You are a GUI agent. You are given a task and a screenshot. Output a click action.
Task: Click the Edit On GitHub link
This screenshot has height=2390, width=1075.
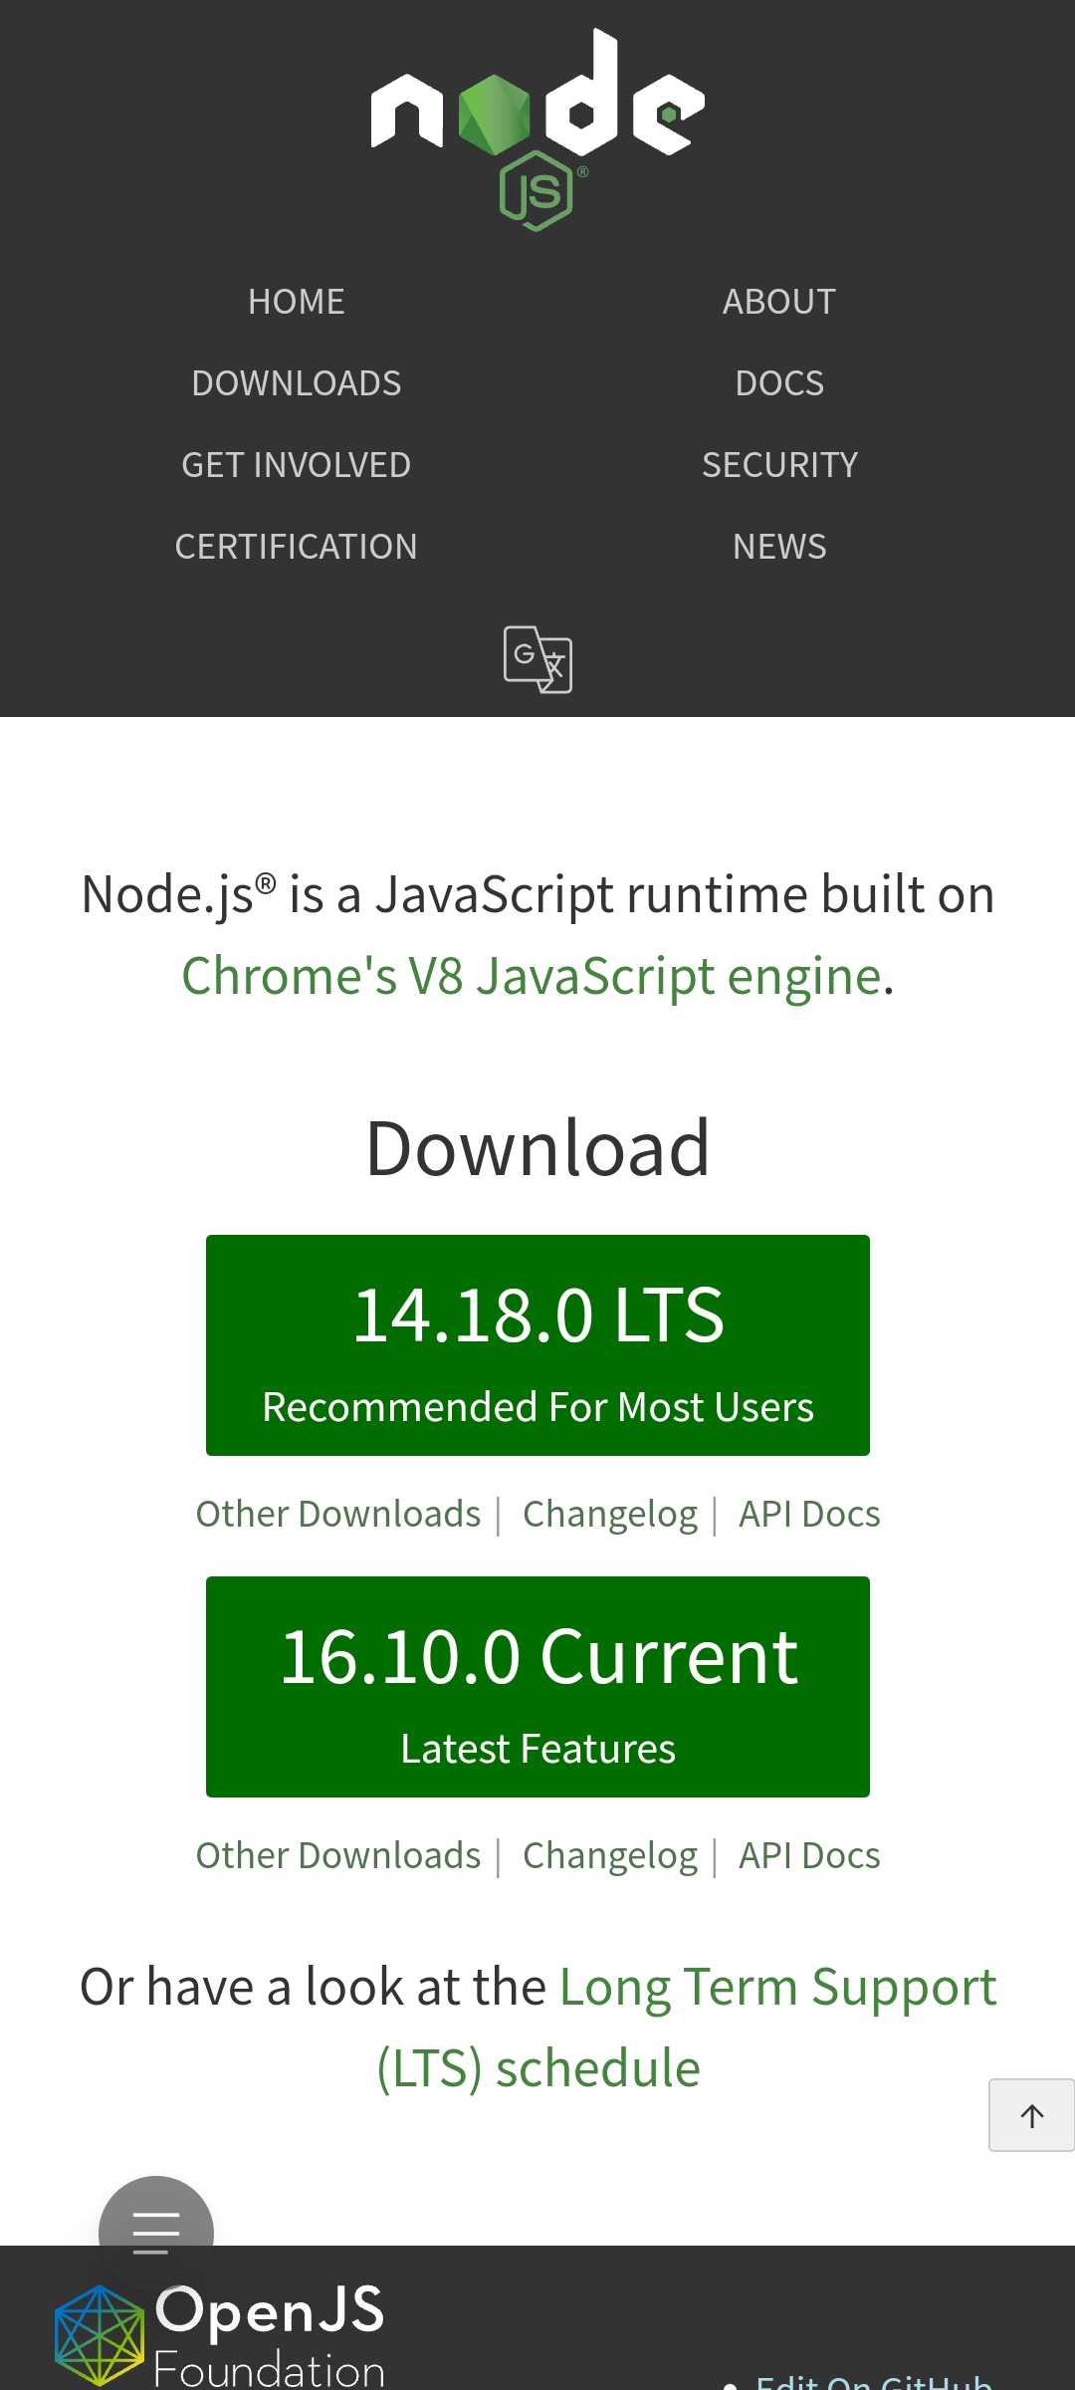point(874,2381)
